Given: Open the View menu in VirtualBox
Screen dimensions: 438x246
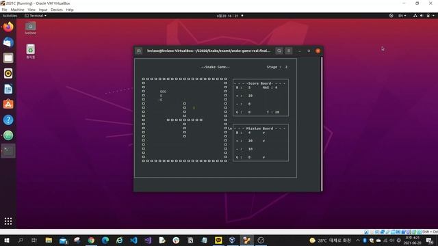Looking at the screenshot, I should tap(31, 10).
